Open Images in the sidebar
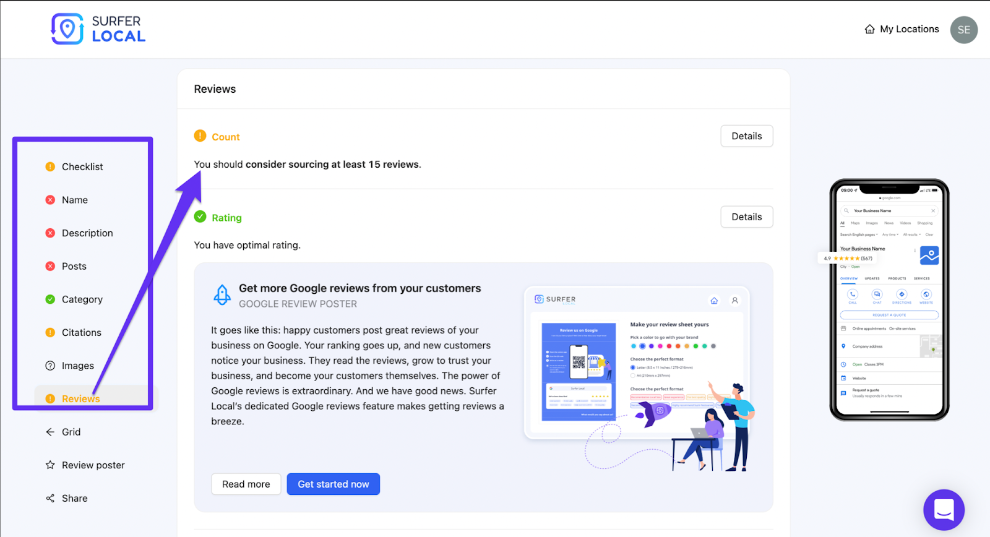990x537 pixels. pos(78,366)
